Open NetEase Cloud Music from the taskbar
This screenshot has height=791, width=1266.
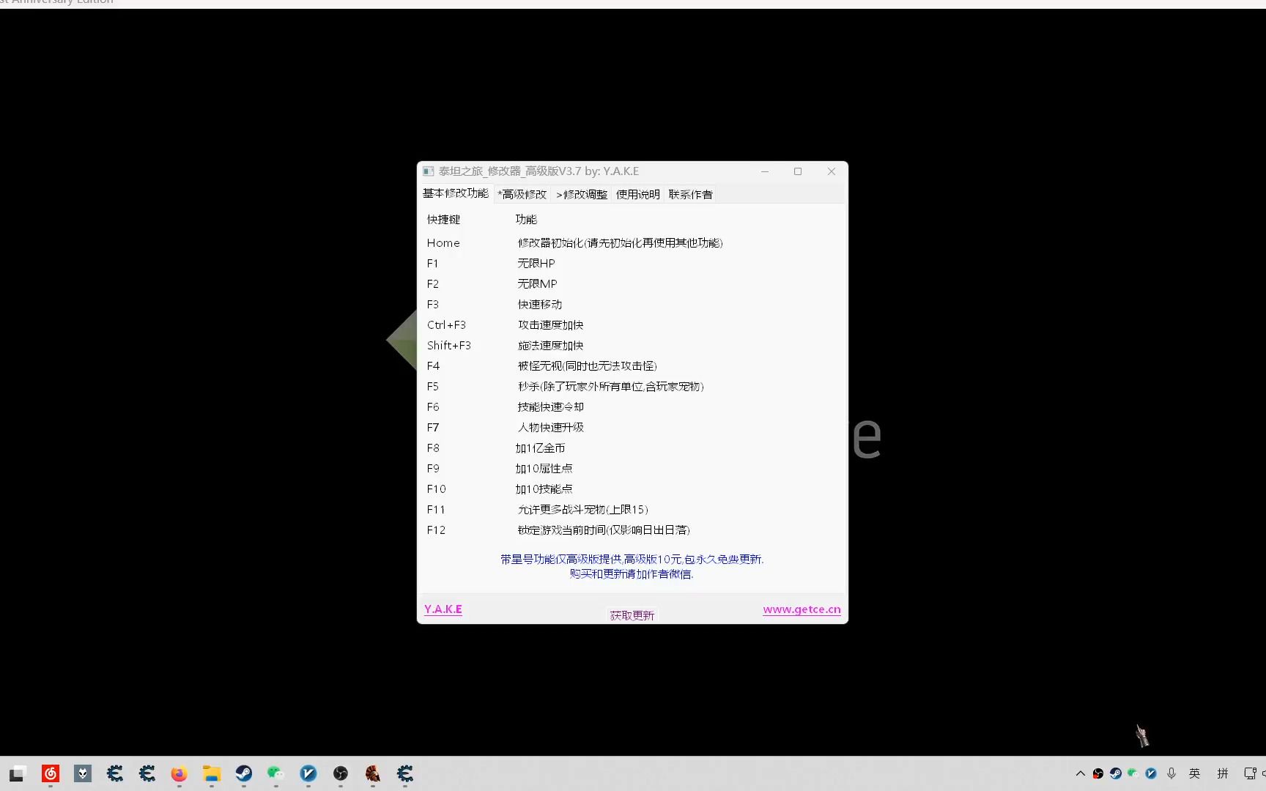pos(51,773)
